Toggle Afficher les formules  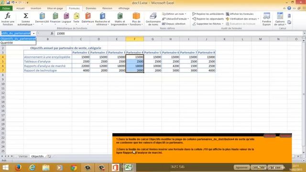click(x=240, y=14)
